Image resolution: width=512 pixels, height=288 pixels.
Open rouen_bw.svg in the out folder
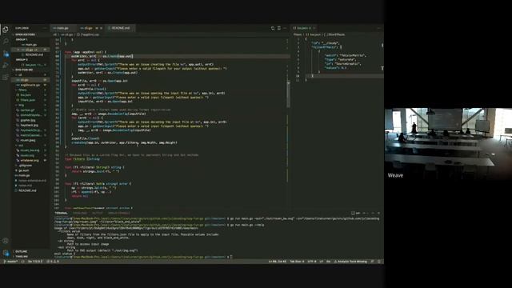[30, 150]
